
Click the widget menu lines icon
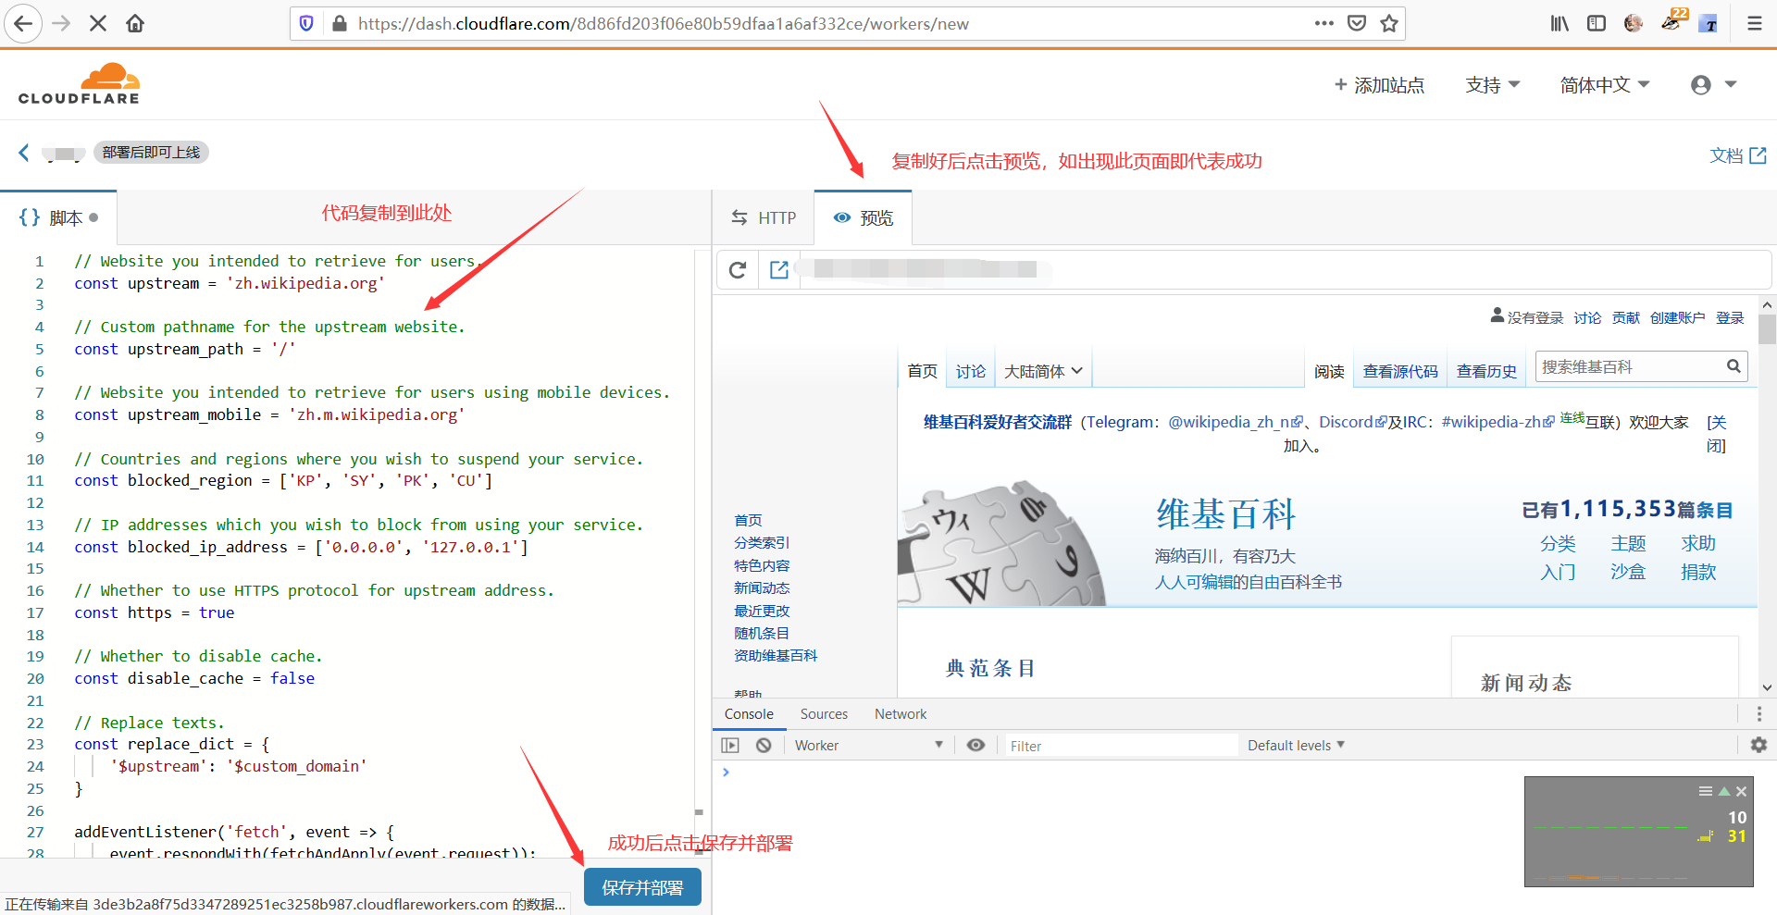[x=1705, y=791]
